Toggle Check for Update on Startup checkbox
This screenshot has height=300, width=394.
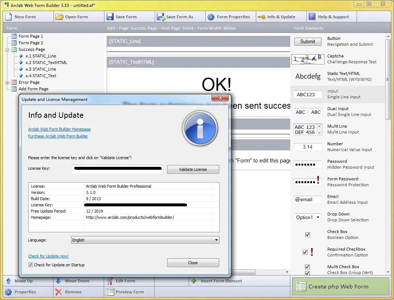pyautogui.click(x=30, y=265)
